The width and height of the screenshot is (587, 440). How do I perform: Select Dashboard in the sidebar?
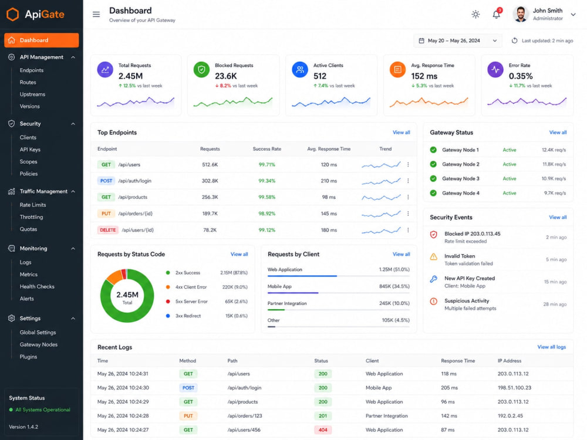(x=42, y=40)
